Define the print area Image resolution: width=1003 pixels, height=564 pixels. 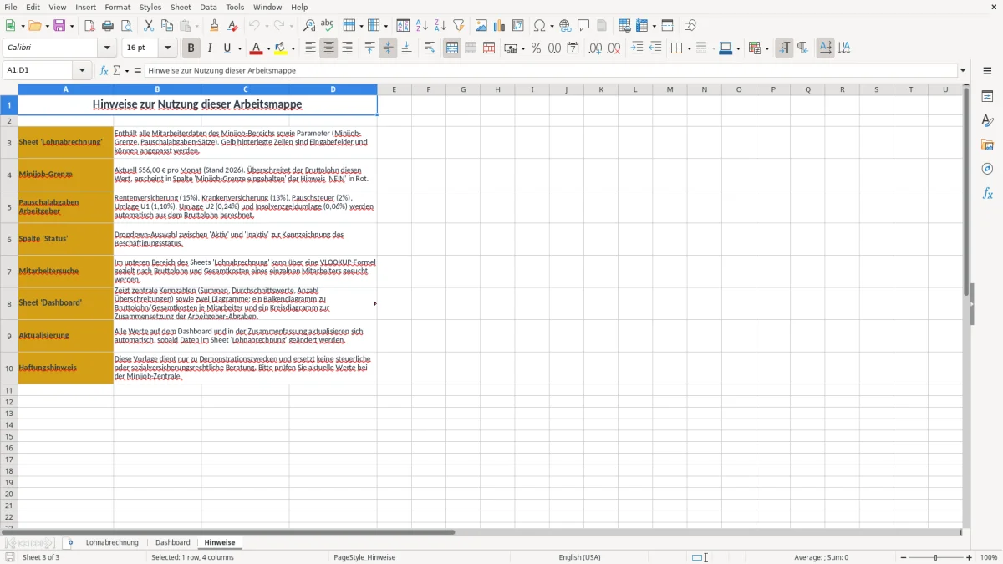coord(624,26)
